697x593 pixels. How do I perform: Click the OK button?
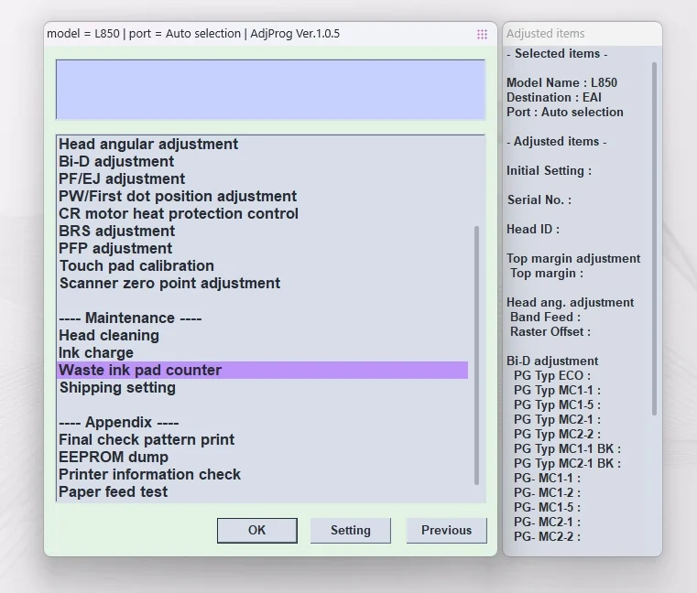257,531
